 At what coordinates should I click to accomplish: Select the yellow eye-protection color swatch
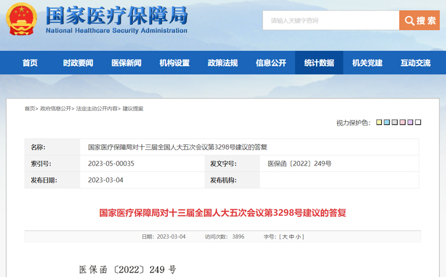coord(379,122)
